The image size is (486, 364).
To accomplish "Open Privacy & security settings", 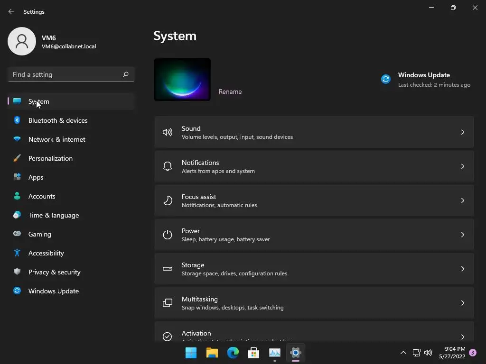I will pyautogui.click(x=71, y=272).
